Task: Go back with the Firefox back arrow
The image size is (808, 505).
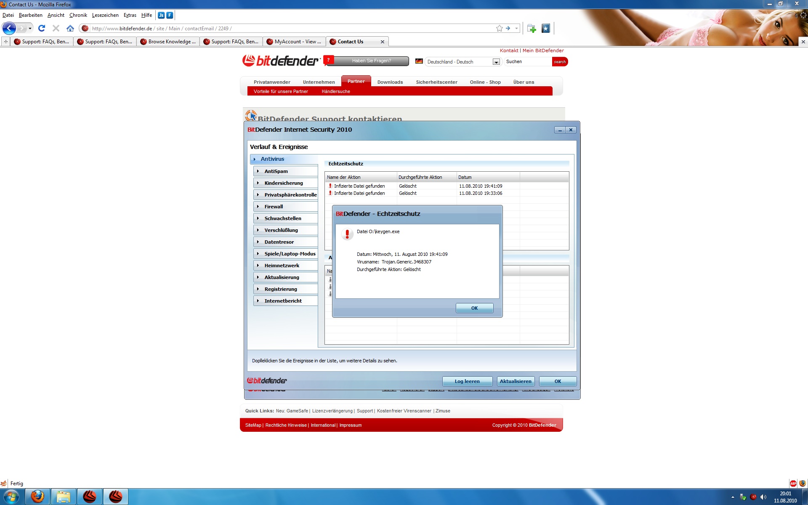Action: click(x=9, y=28)
